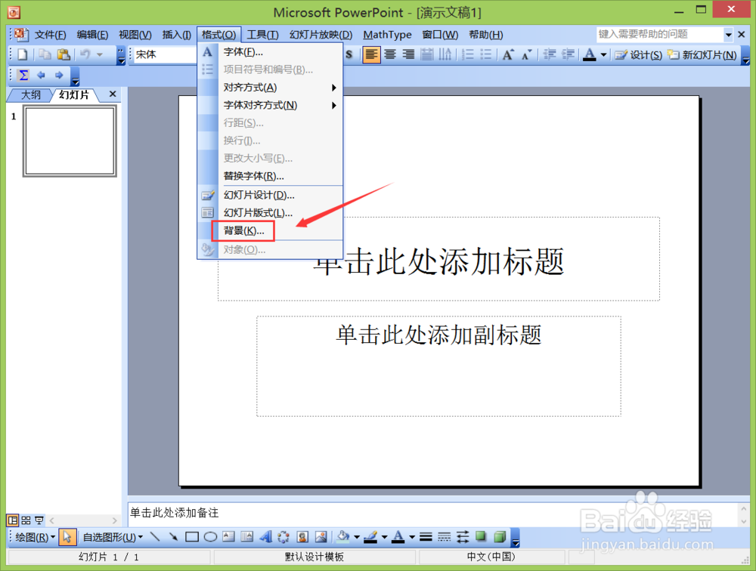This screenshot has height=571, width=756.
Task: Open the help question dropdown arrow
Action: tap(728, 35)
